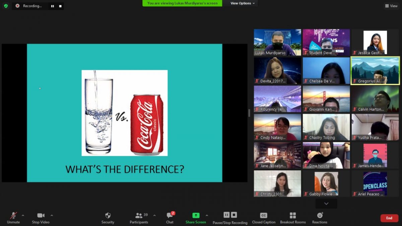
Task: Click the panel divider handle beside gallery
Action: point(249,113)
